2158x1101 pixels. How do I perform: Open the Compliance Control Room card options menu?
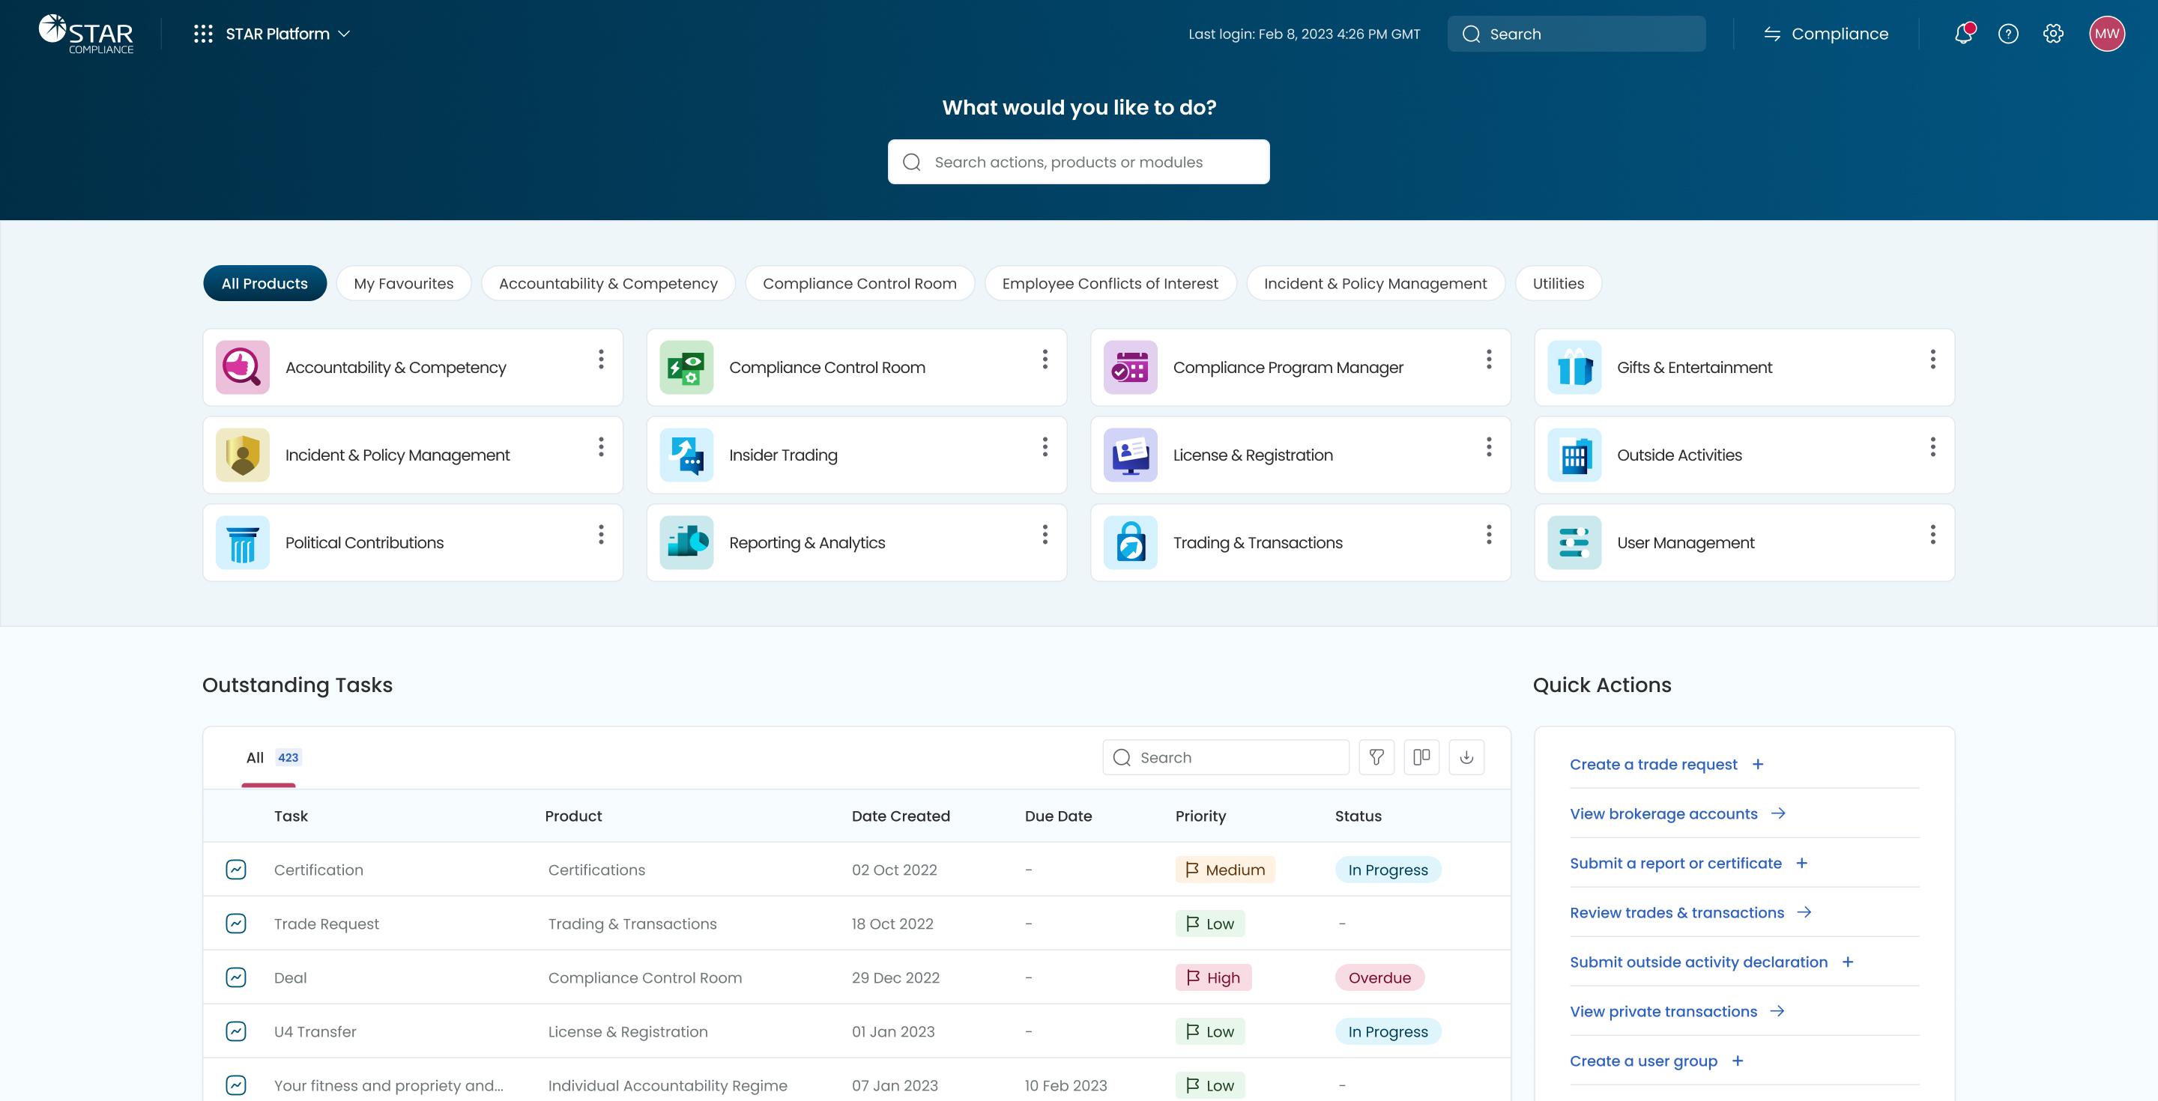(x=1045, y=360)
